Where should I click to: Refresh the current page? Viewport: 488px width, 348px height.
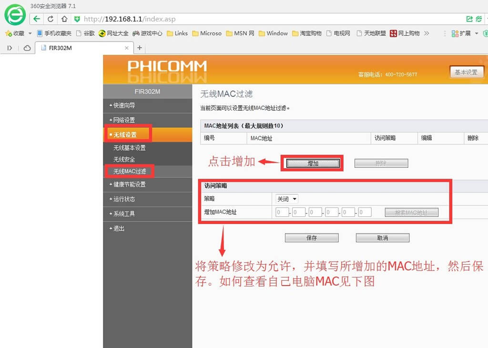[x=50, y=19]
